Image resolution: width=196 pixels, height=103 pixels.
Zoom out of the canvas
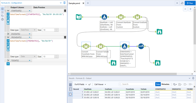point(185,9)
